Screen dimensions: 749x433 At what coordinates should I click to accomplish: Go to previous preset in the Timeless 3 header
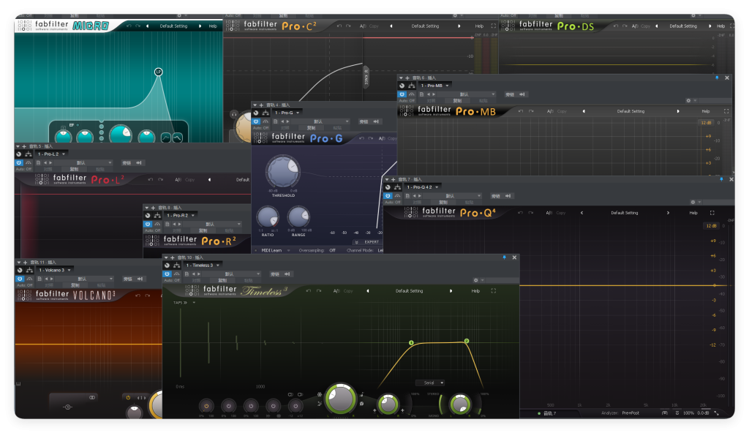pos(367,290)
